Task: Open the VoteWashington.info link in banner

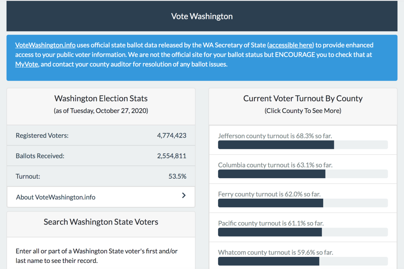Action: 45,45
